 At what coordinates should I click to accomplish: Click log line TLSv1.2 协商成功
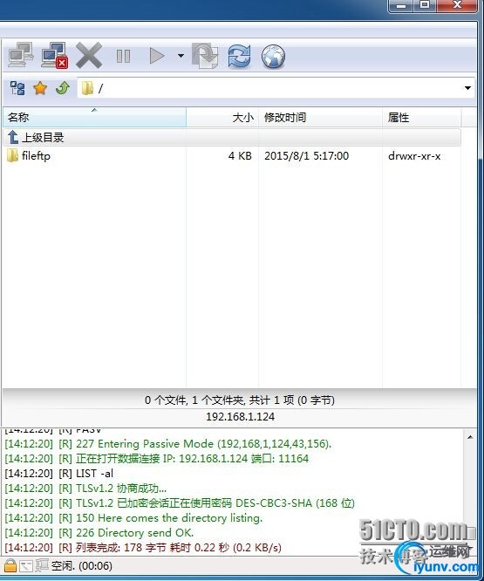85,488
